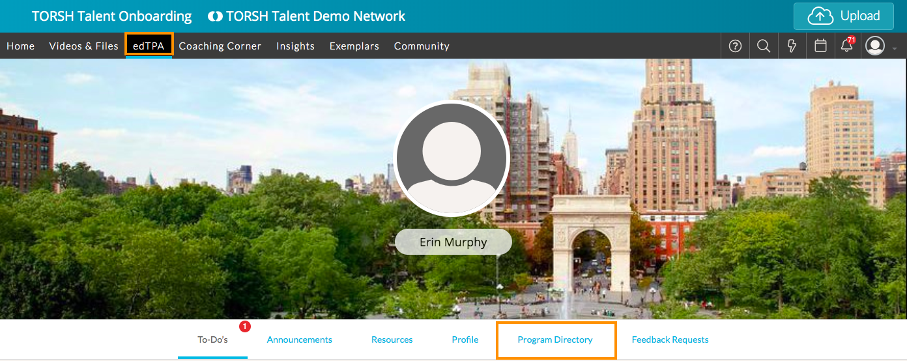Select the edTPA menu item
Viewport: 907px width, 361px height.
pyautogui.click(x=149, y=46)
